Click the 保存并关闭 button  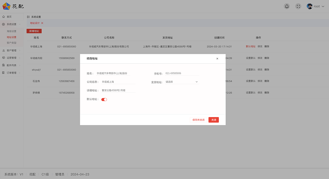(x=198, y=120)
